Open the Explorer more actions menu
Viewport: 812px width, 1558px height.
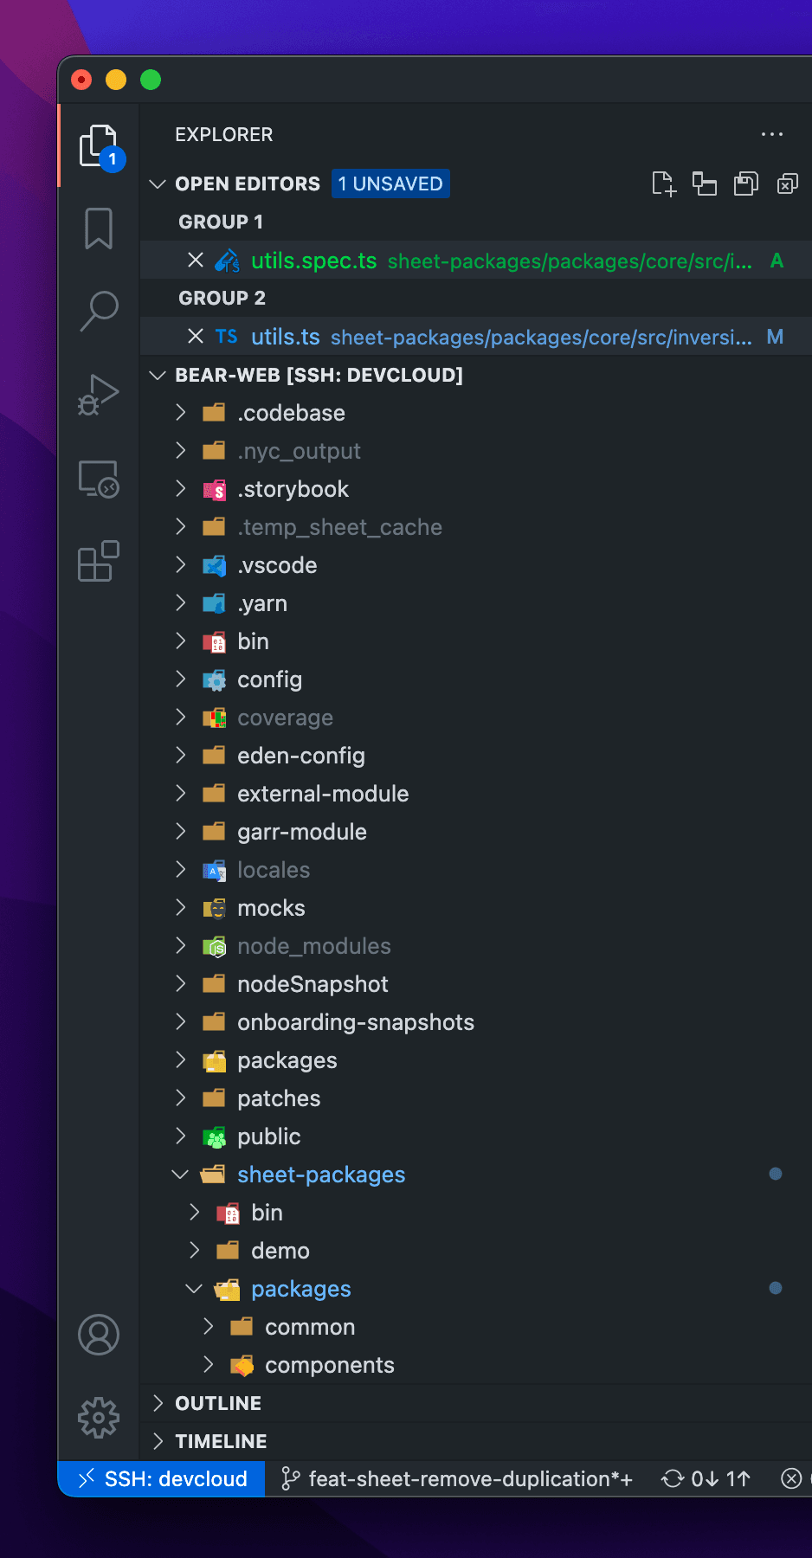point(771,134)
